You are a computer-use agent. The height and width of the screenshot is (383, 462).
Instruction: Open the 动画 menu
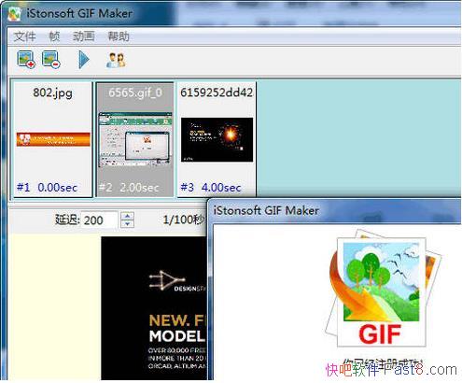[x=84, y=36]
